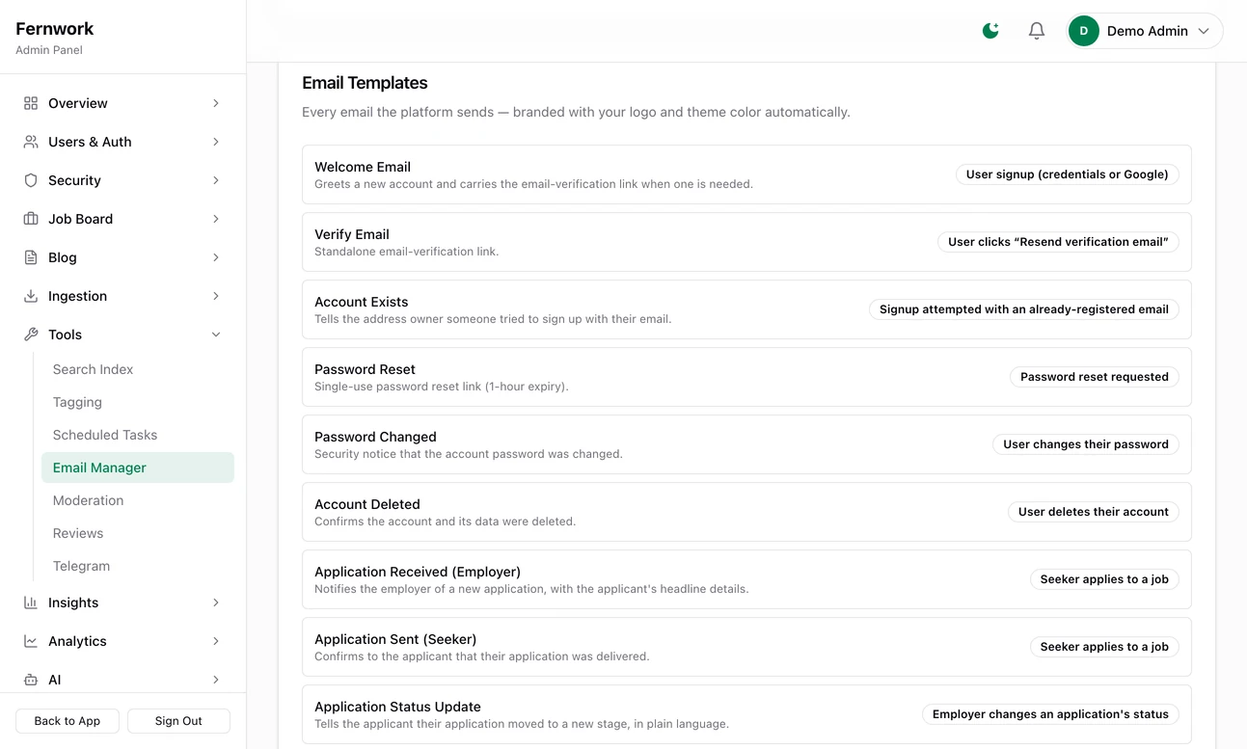Screen dimensions: 1247x749
Task: Click the Overview grid icon
Action: tap(31, 103)
